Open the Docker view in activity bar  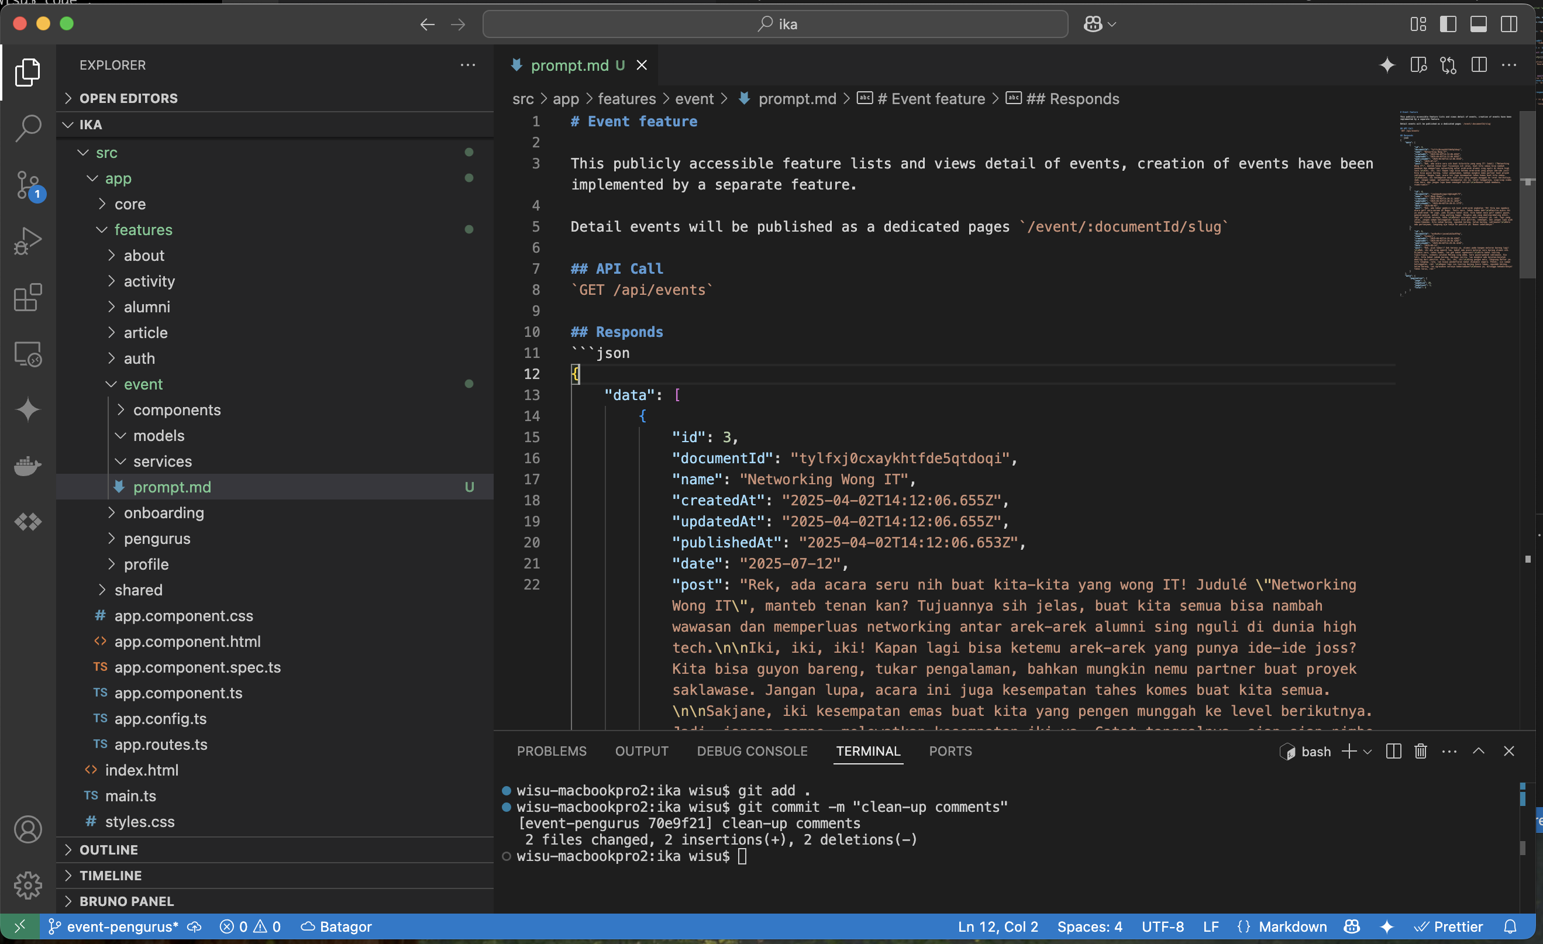tap(27, 466)
